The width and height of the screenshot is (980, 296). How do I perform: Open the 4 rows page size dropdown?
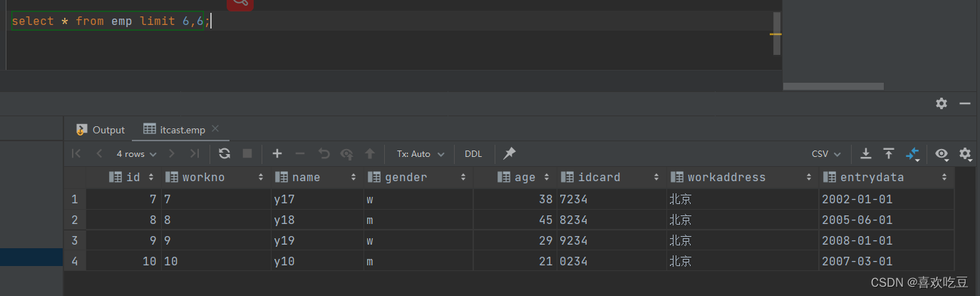pos(136,153)
